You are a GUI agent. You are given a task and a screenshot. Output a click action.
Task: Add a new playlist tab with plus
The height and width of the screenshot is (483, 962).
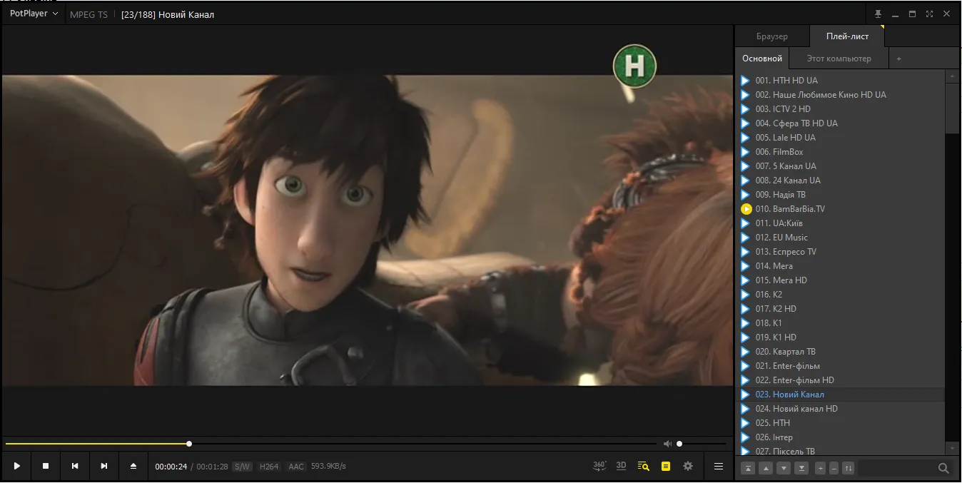[899, 59]
